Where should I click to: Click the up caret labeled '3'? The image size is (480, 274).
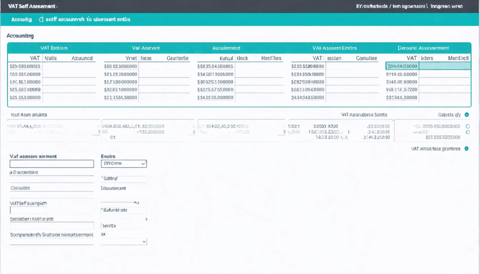pyautogui.click(x=136, y=203)
